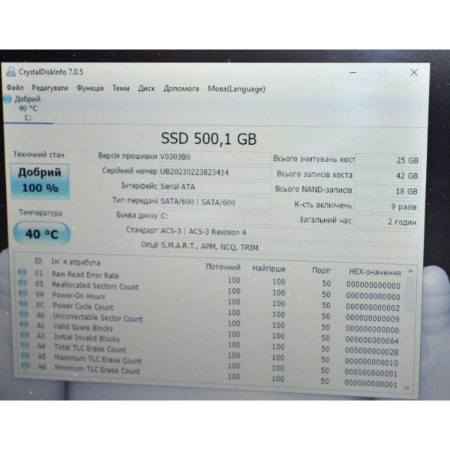Open the Теми menu
The image size is (450, 450).
(121, 88)
